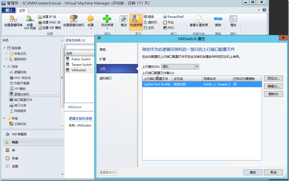Select Network Service (网络服务) tree item

coord(18,111)
